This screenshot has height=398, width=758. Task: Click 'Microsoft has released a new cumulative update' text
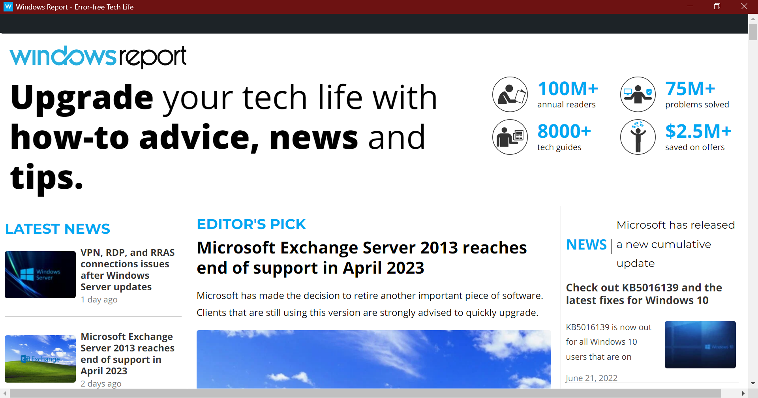click(675, 244)
